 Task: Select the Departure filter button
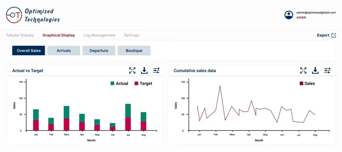point(99,51)
